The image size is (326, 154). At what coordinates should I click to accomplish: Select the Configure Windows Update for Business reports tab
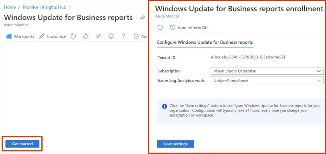coord(205,43)
